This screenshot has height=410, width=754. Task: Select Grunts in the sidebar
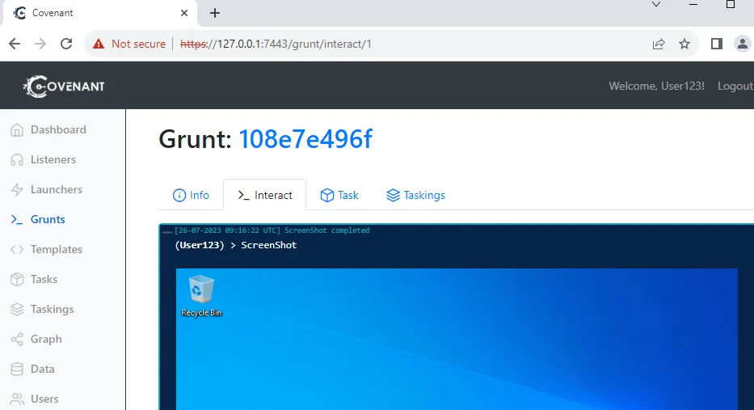pos(37,219)
